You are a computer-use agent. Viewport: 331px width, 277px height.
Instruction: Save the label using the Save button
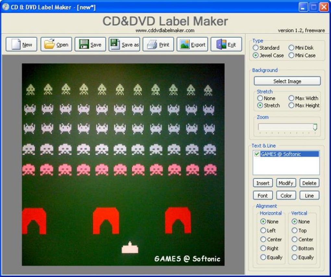(x=90, y=44)
